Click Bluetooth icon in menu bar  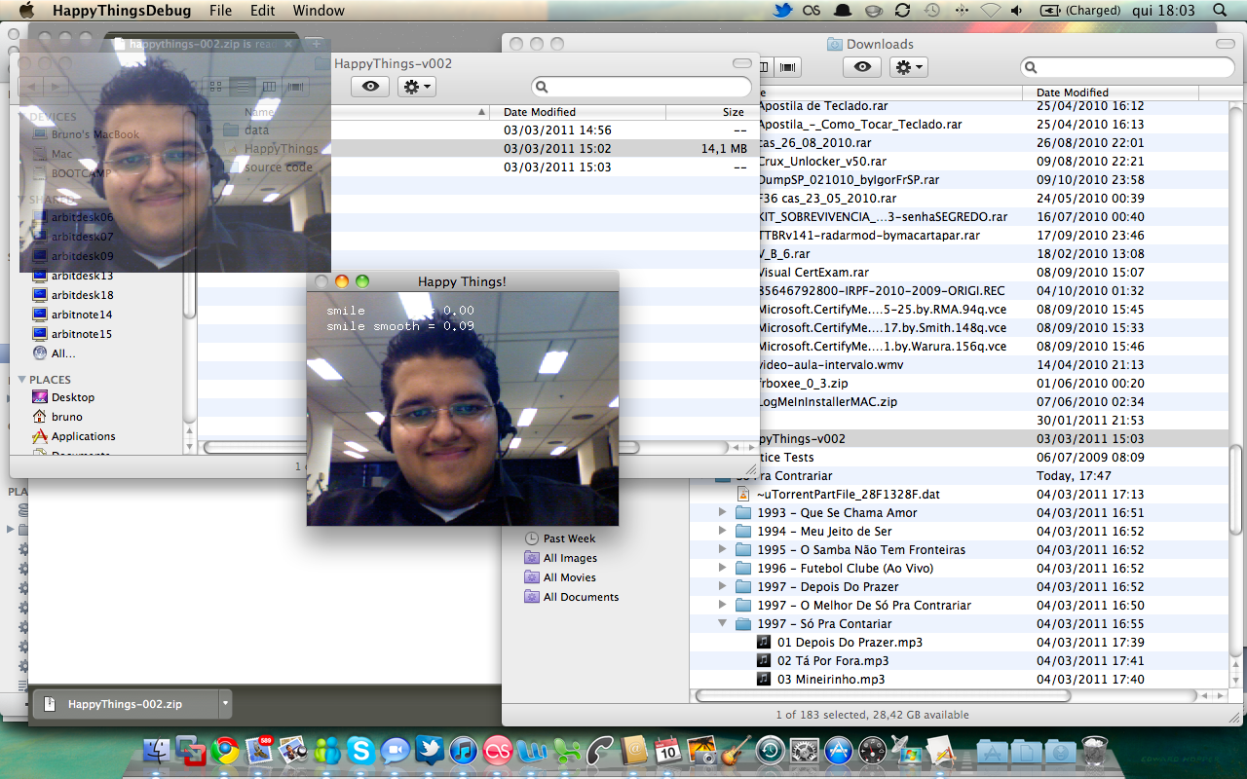tap(963, 11)
